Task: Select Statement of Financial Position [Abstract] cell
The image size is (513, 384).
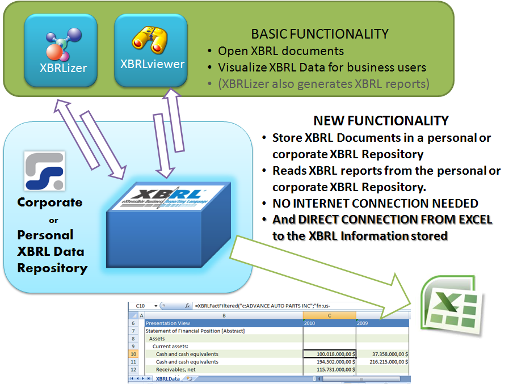Action: pyautogui.click(x=224, y=331)
